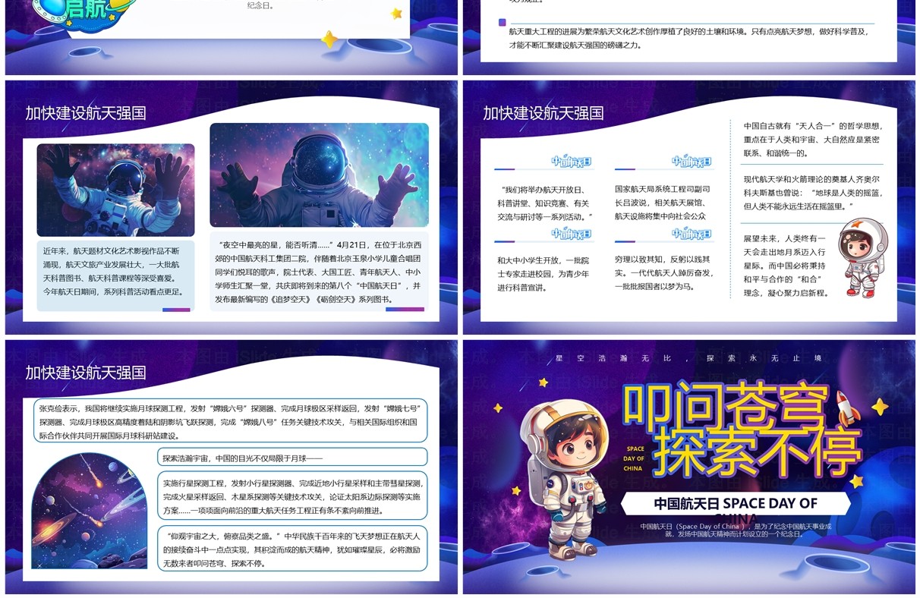Select the paragraph starting 和大中小学生开放
This screenshot has height=598, width=920.
point(543,273)
